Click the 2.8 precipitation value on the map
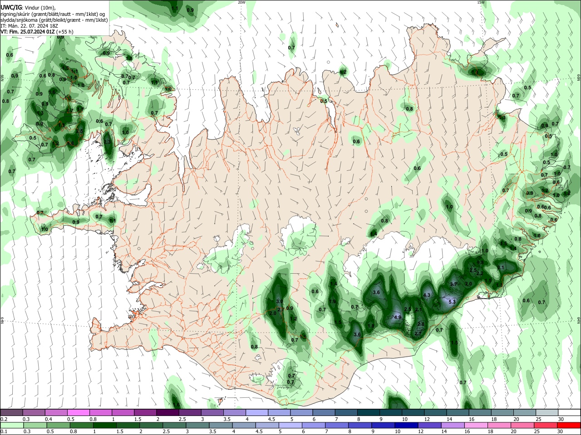 pyautogui.click(x=421, y=324)
